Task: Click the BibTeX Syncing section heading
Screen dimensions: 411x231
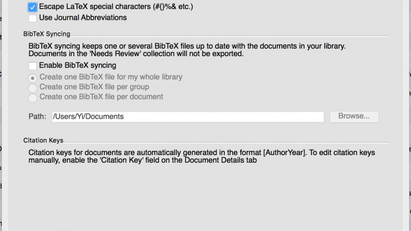Action: click(47, 34)
